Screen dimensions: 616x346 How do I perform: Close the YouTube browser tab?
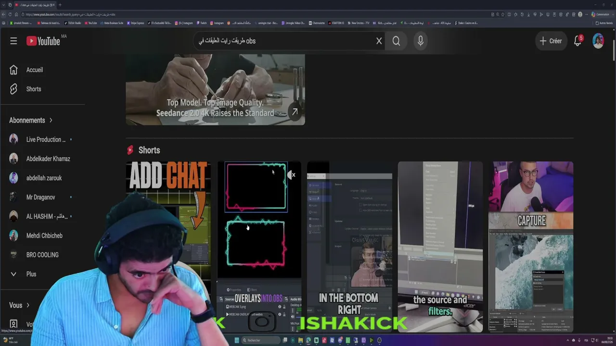point(53,5)
